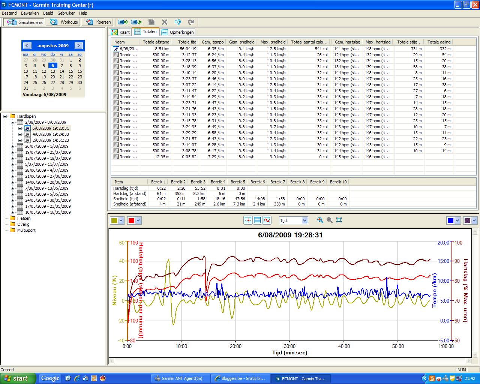The width and height of the screenshot is (480, 384).
Task: Switch to the Opmerkingen tab
Action: (178, 32)
